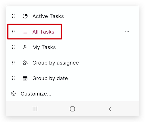Image resolution: width=145 pixels, height=122 pixels.
Task: Click the drag handle beside All Tasks
Action: coord(14,32)
